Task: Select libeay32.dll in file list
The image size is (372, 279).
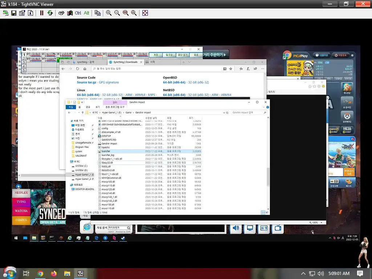Action: pyautogui.click(x=150, y=162)
